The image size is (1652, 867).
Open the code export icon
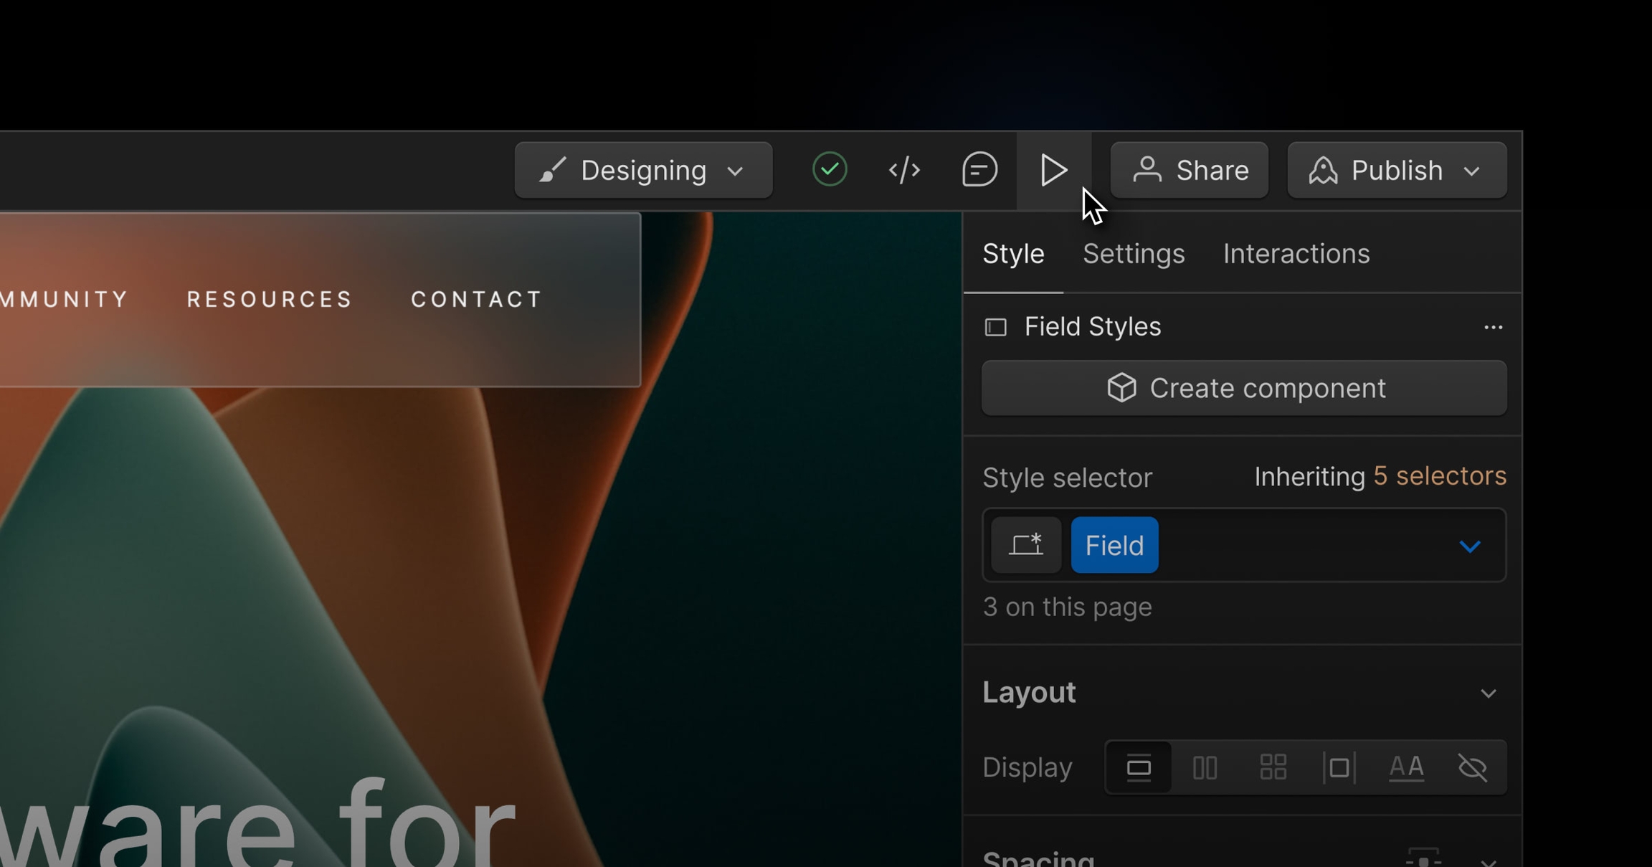tap(904, 171)
